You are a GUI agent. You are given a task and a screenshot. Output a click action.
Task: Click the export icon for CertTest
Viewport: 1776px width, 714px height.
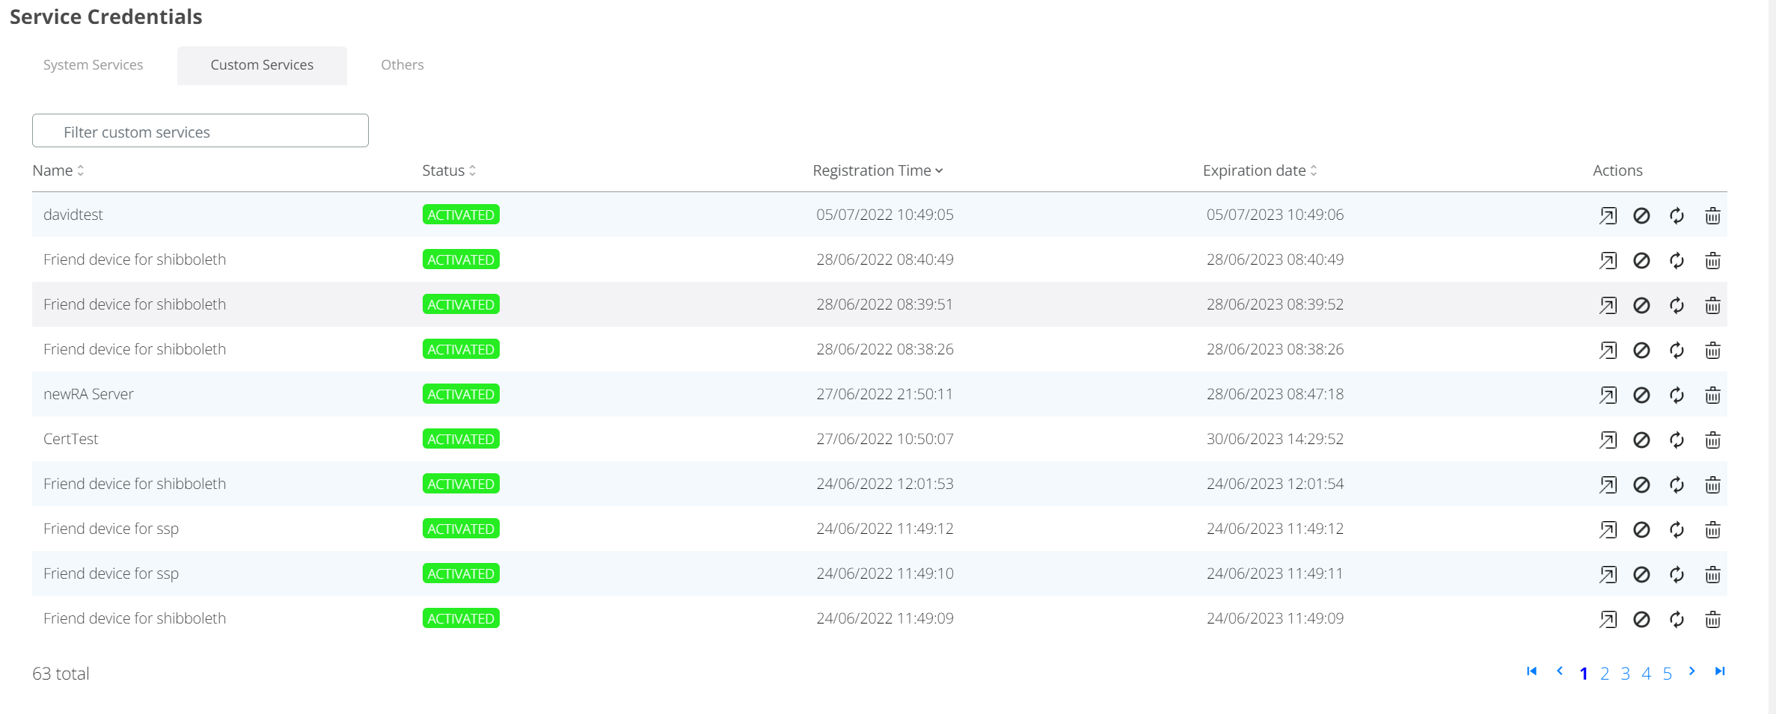pyautogui.click(x=1608, y=440)
